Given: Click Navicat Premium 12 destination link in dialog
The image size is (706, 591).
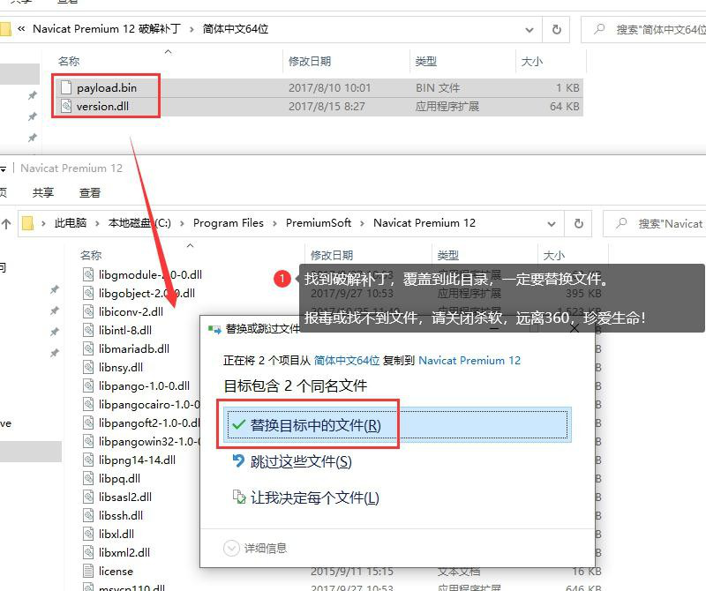Looking at the screenshot, I should (x=469, y=361).
